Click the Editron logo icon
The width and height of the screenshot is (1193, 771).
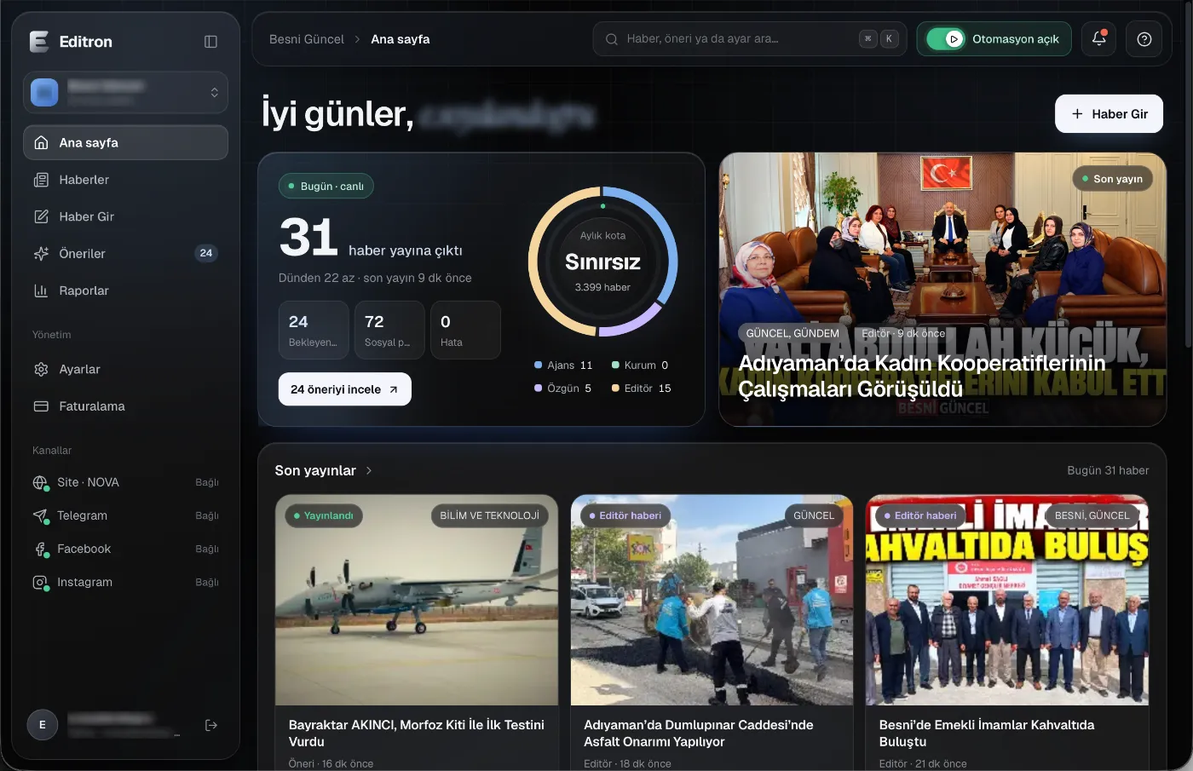point(39,42)
